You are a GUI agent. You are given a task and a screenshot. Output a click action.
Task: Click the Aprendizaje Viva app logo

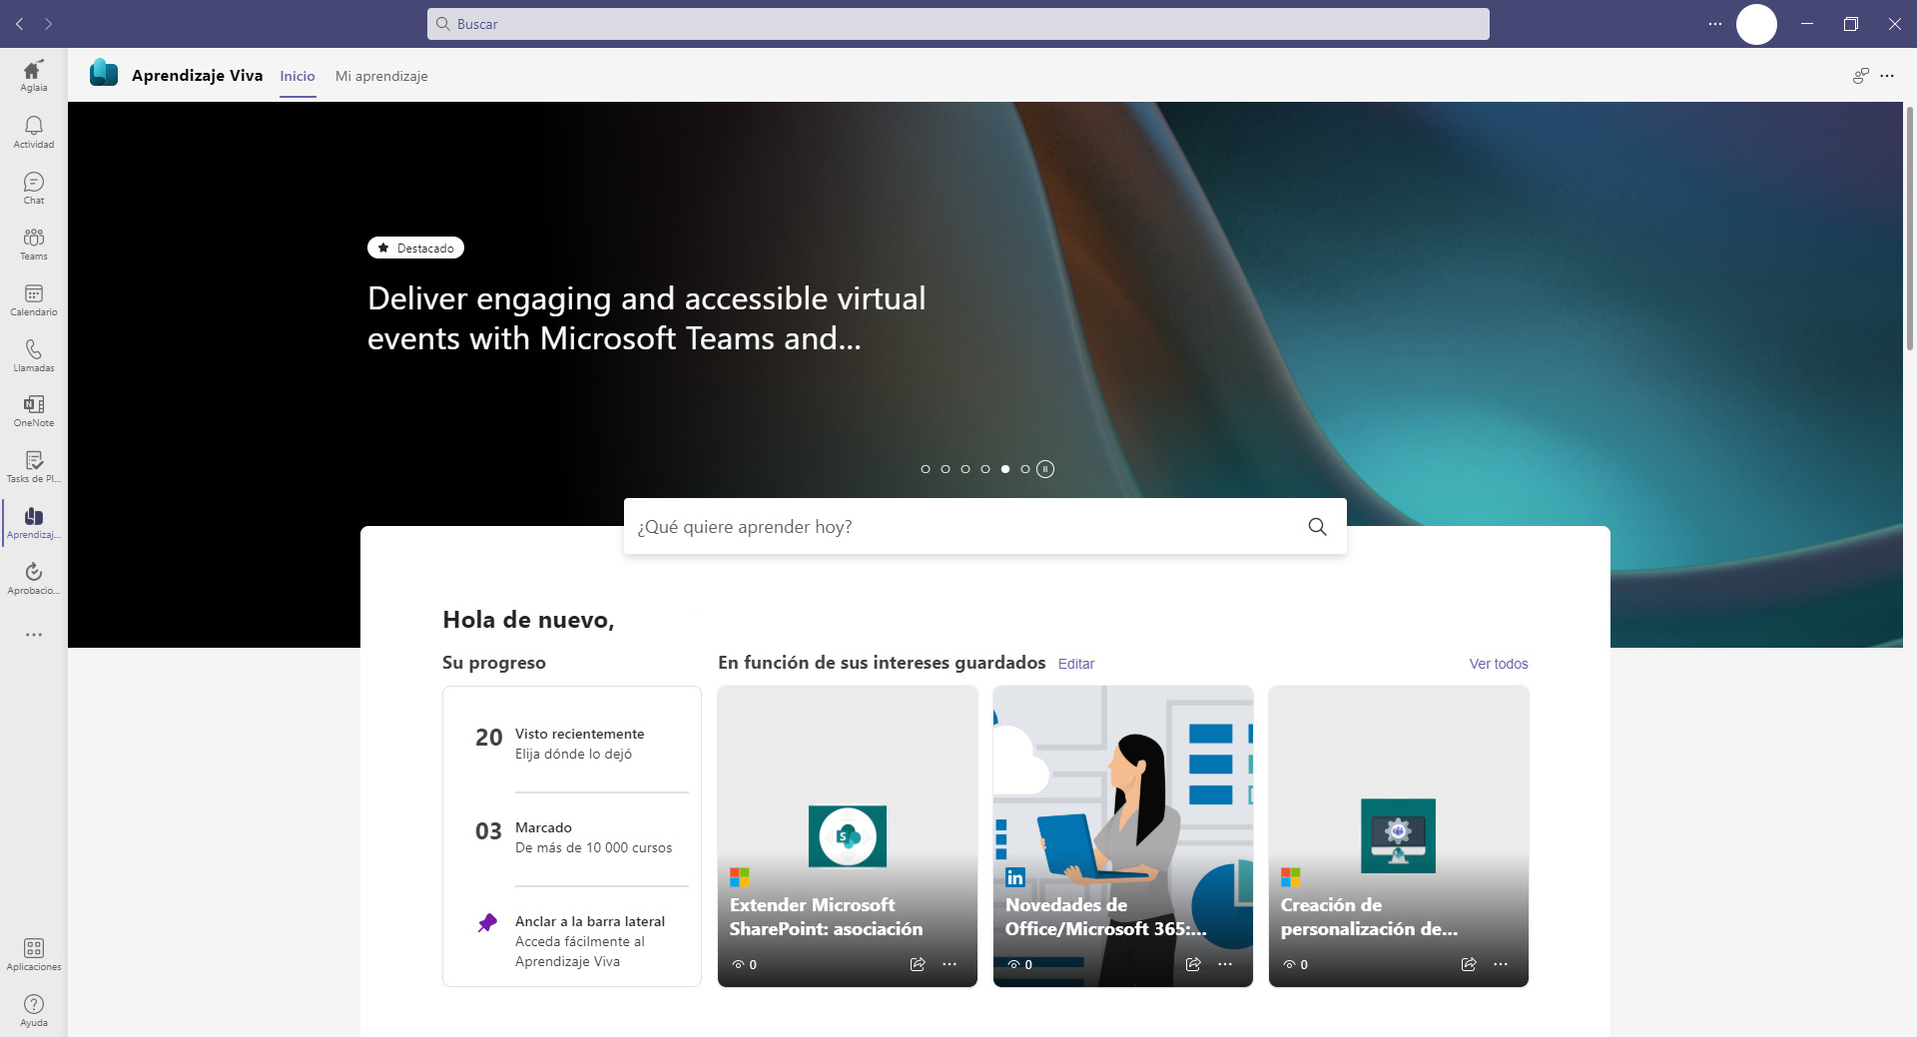104,73
